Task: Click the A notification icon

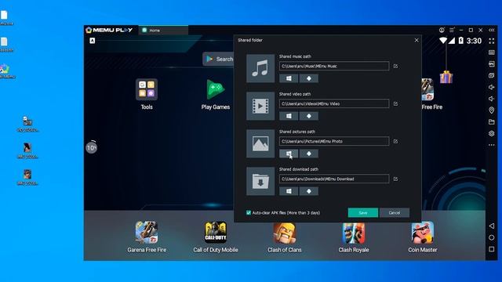Action: click(93, 40)
